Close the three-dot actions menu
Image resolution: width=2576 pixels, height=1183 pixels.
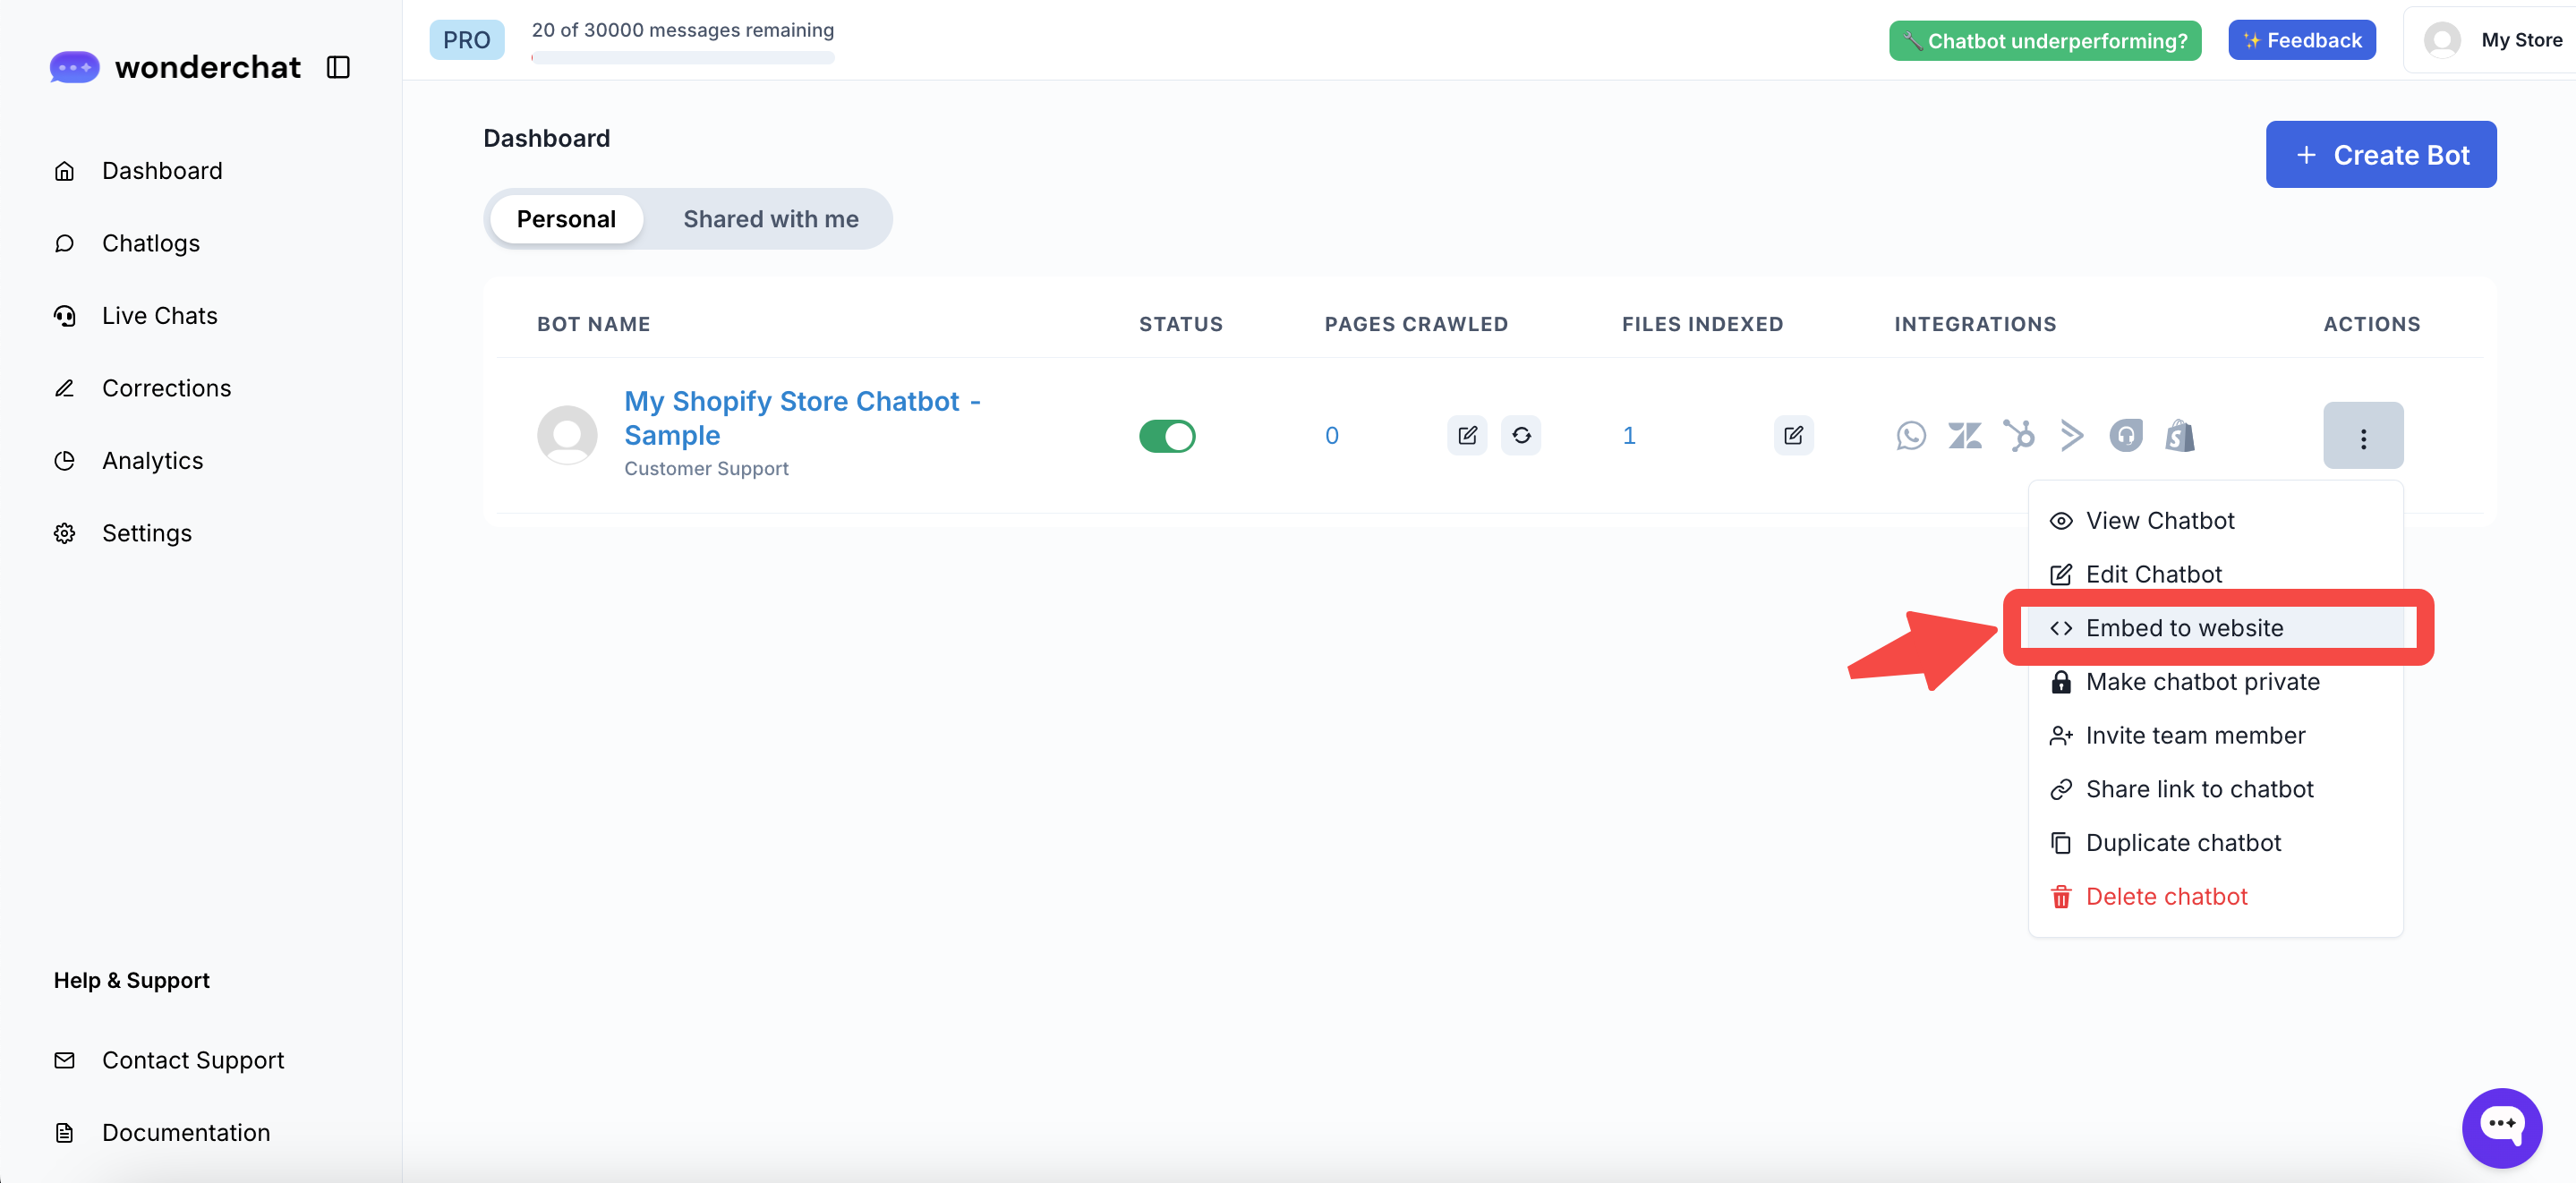(2362, 436)
